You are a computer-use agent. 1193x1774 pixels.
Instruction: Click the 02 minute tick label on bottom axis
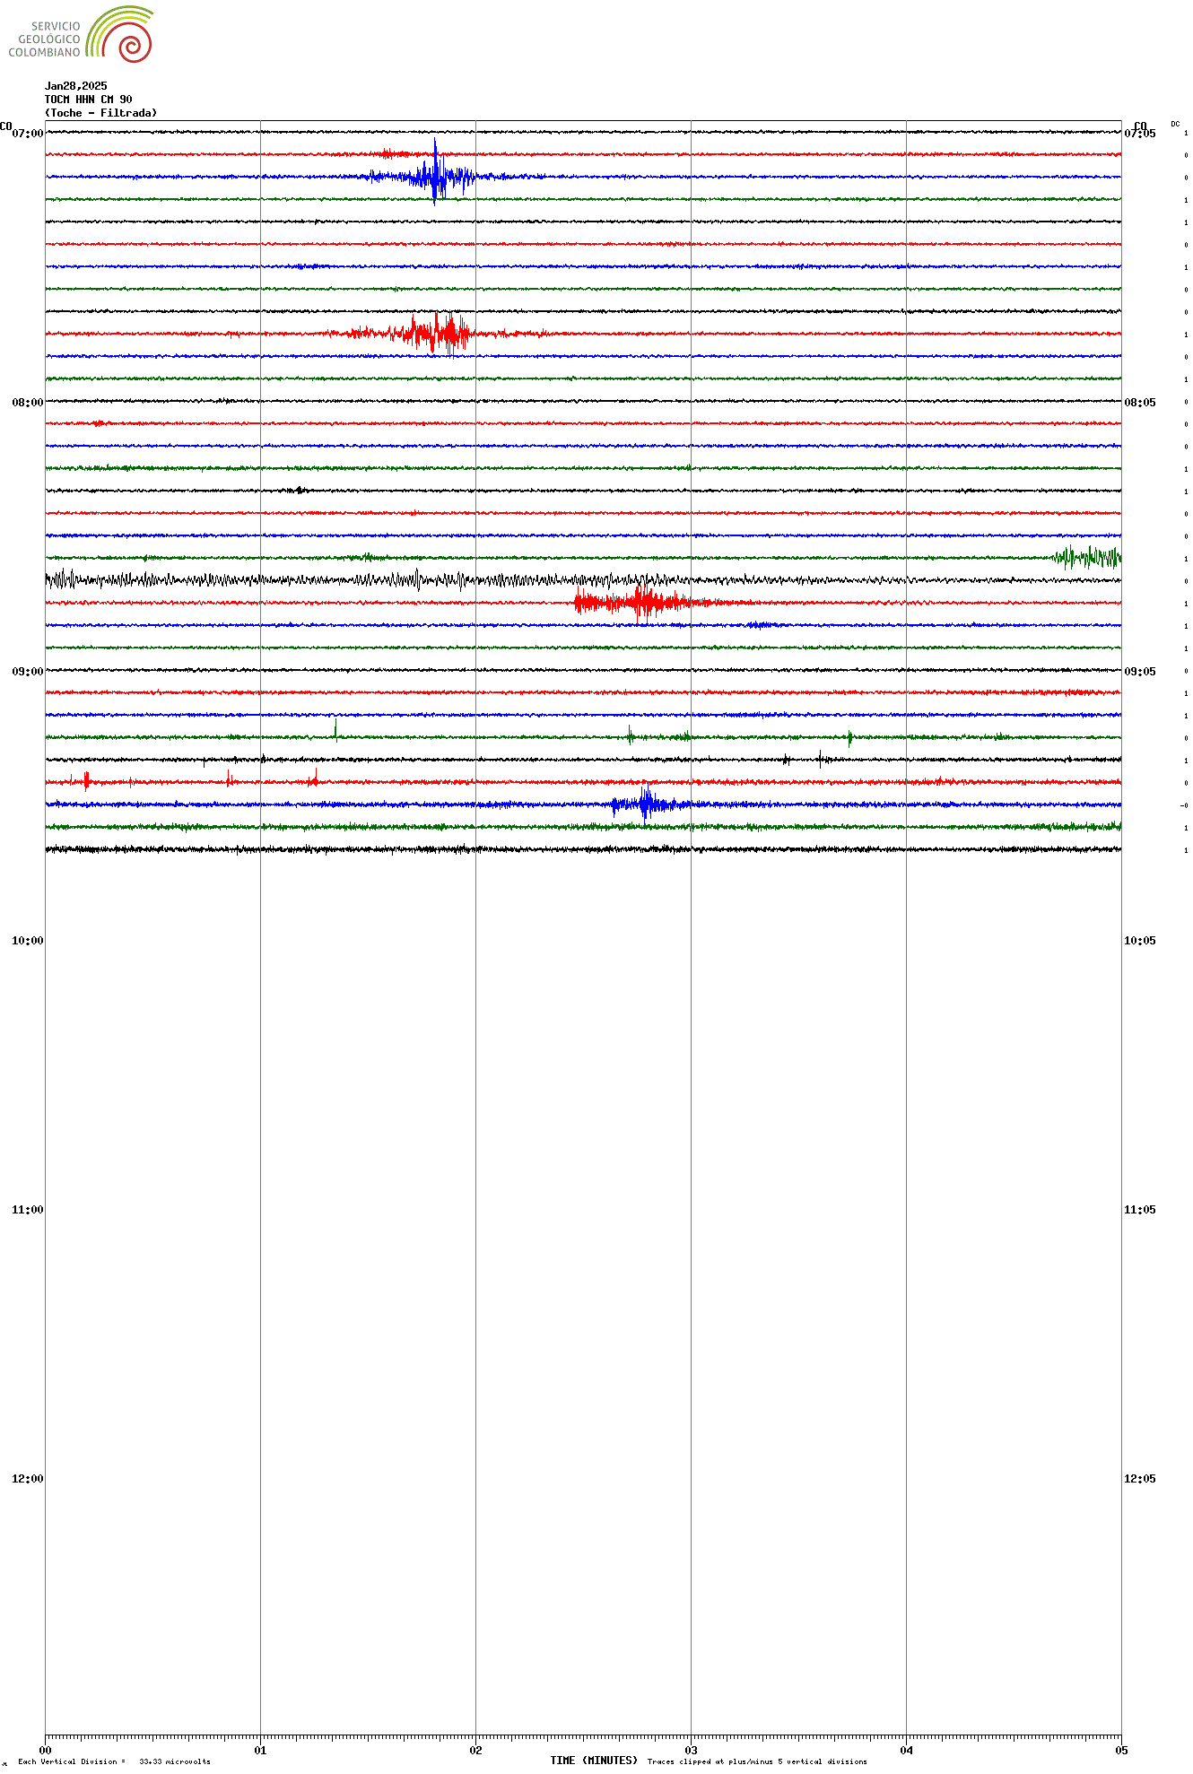tap(475, 1750)
